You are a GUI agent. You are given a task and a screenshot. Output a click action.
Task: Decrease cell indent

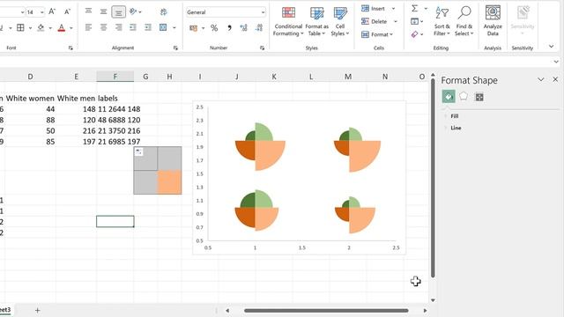click(133, 27)
